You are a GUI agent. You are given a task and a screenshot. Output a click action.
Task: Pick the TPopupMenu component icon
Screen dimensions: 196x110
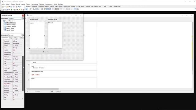pos(33,9)
